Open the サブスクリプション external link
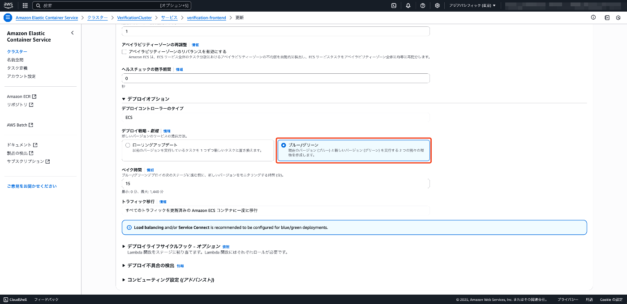The width and height of the screenshot is (627, 304). point(28,161)
